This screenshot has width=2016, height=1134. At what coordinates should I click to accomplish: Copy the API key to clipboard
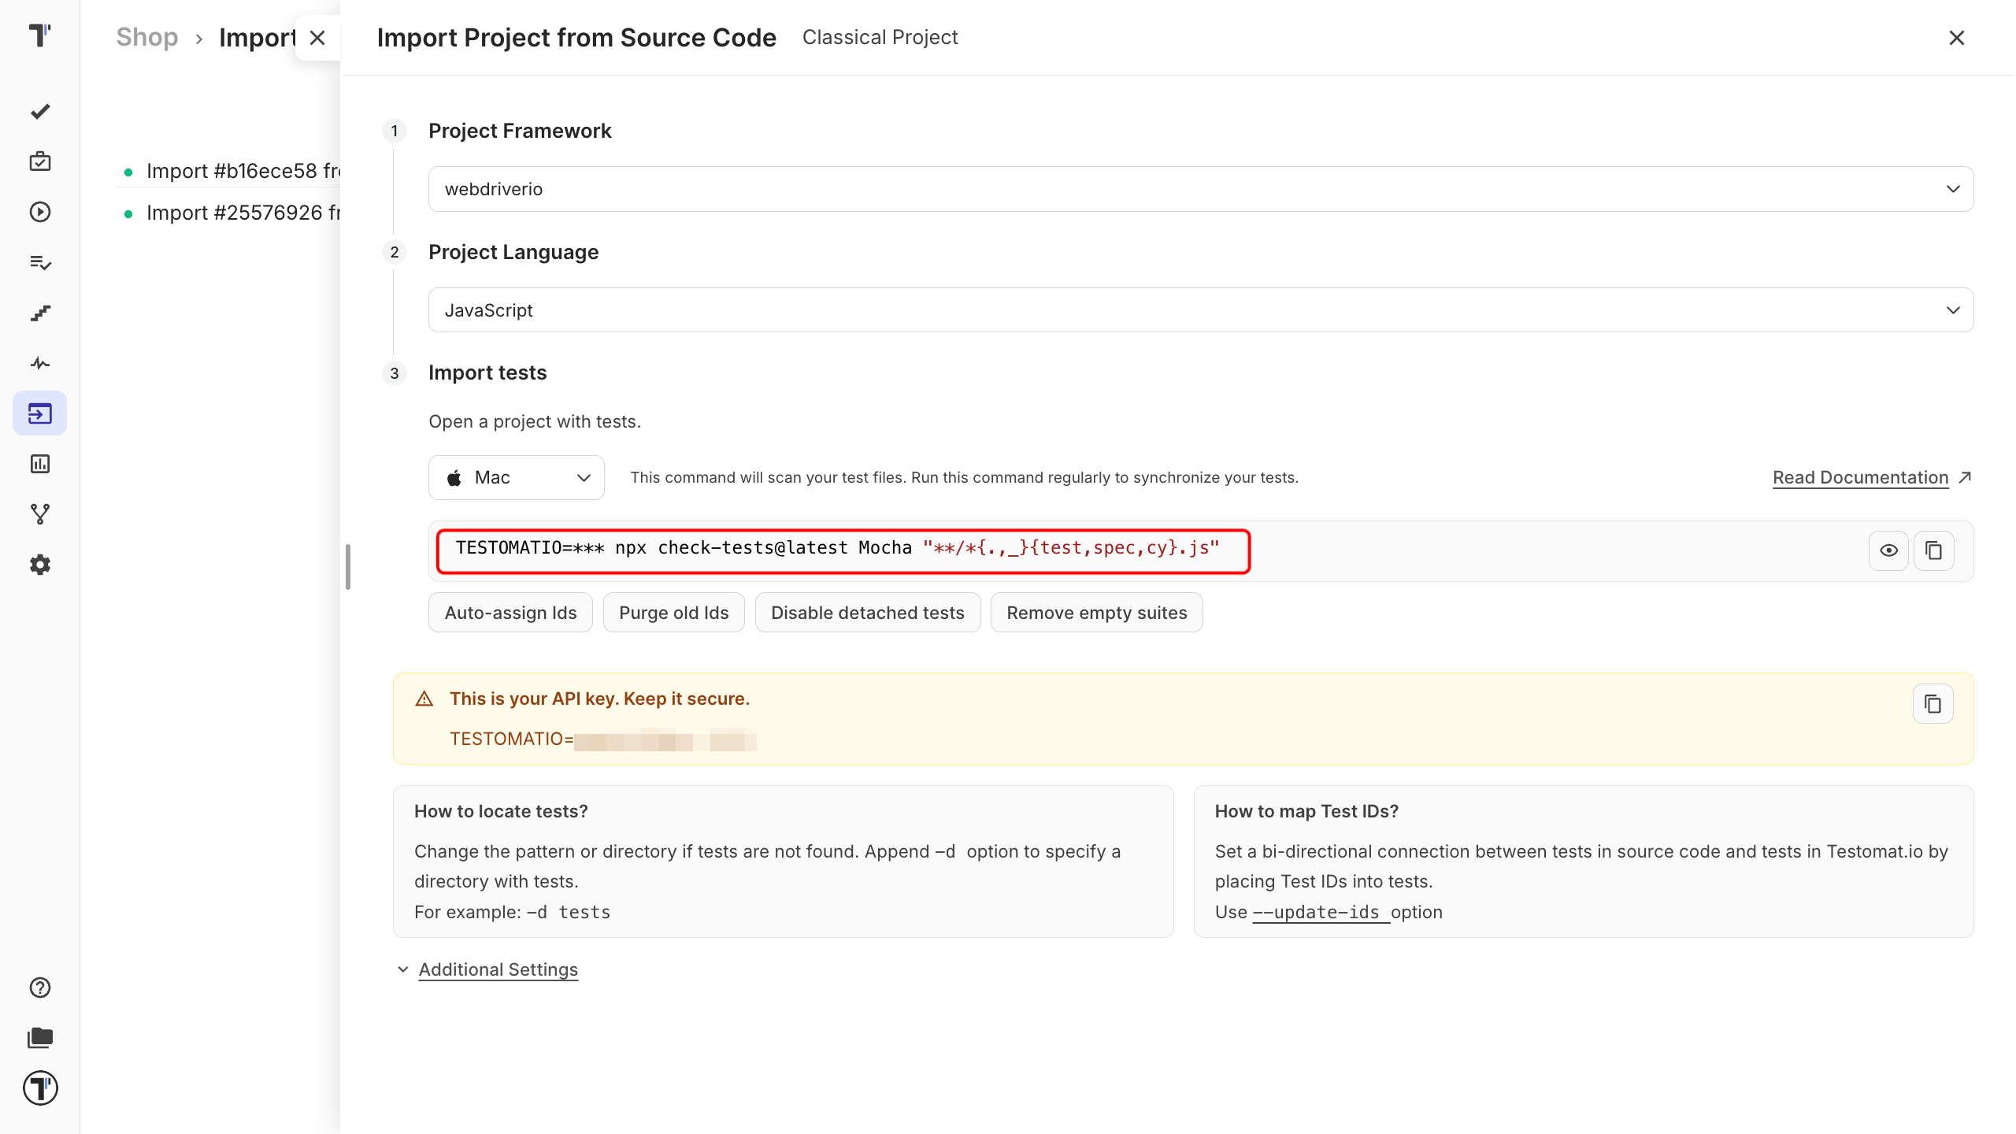coord(1933,704)
